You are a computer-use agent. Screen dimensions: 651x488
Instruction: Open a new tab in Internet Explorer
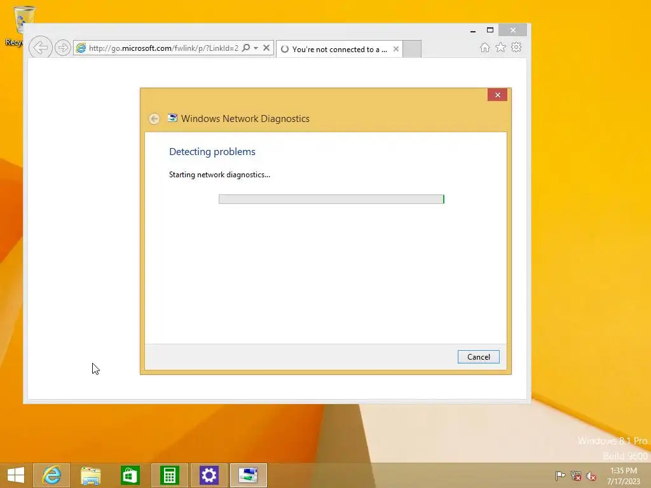(x=412, y=49)
